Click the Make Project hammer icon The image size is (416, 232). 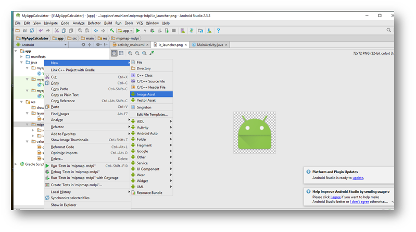point(112,31)
